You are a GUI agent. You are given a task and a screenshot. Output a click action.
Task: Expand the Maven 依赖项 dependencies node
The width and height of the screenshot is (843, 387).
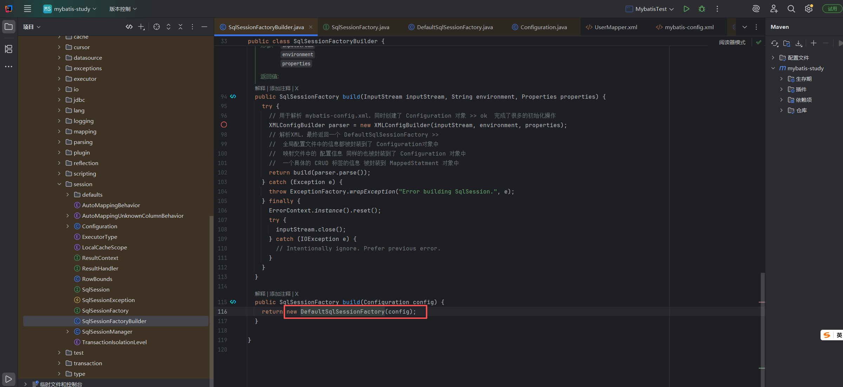(781, 100)
